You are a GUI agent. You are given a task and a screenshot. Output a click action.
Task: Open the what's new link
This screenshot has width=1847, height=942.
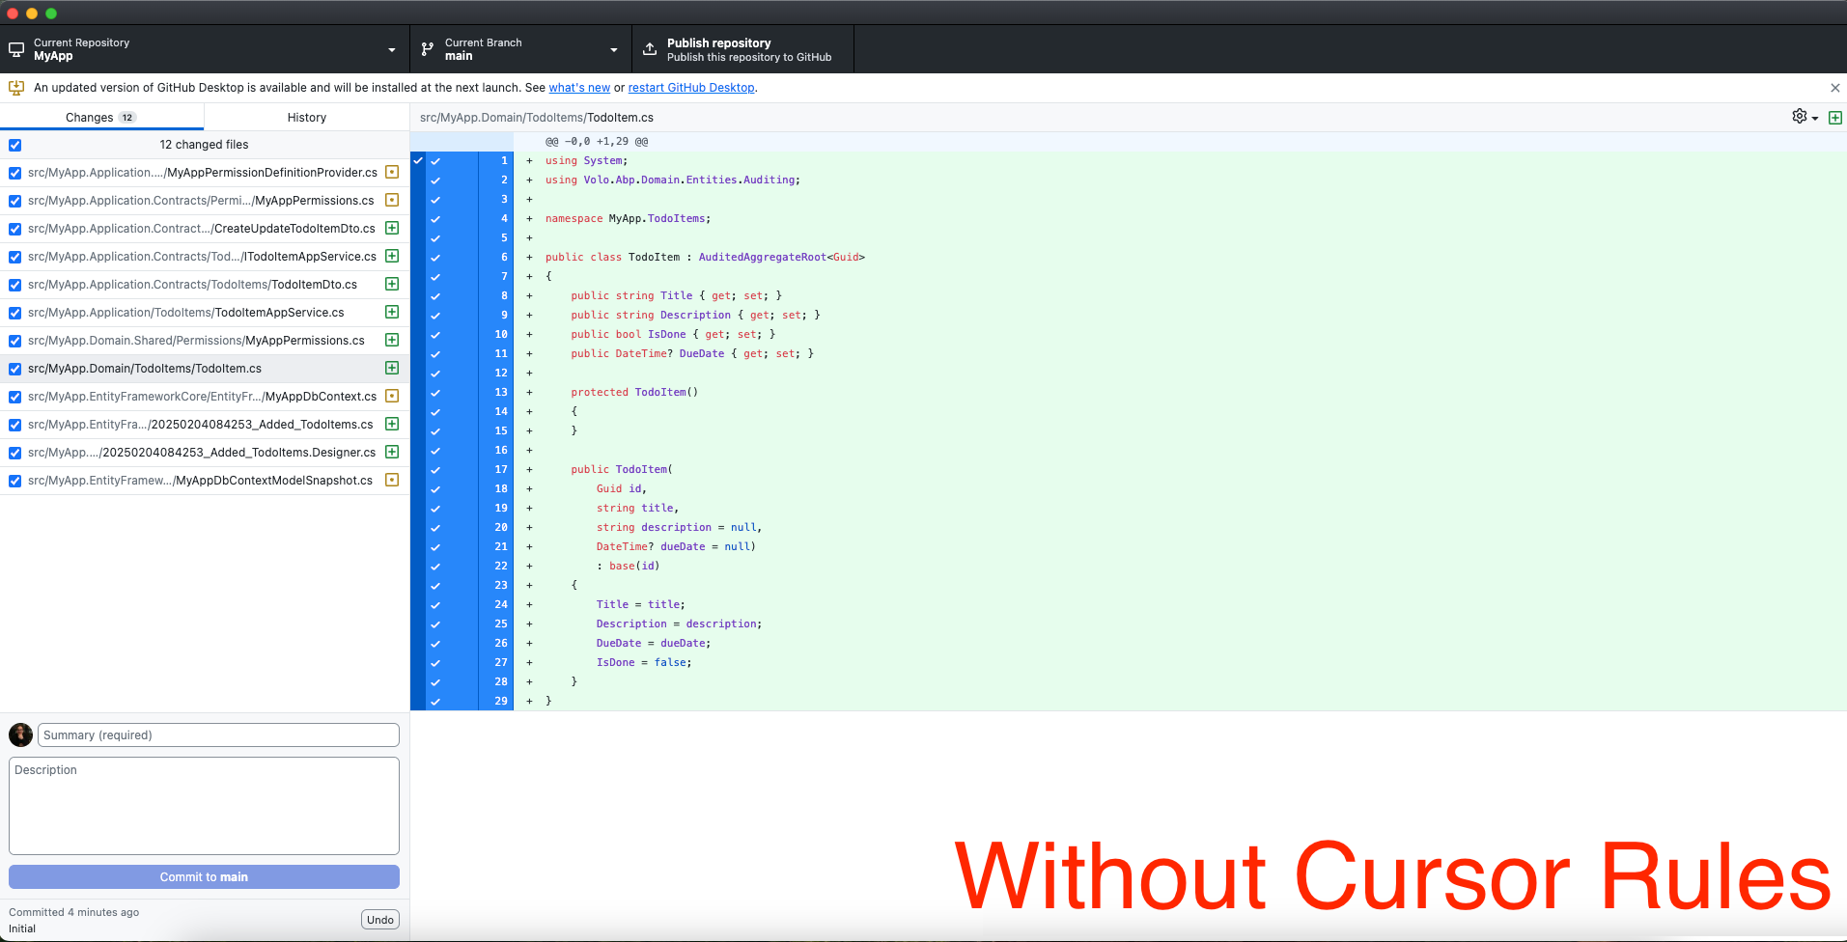(x=579, y=88)
